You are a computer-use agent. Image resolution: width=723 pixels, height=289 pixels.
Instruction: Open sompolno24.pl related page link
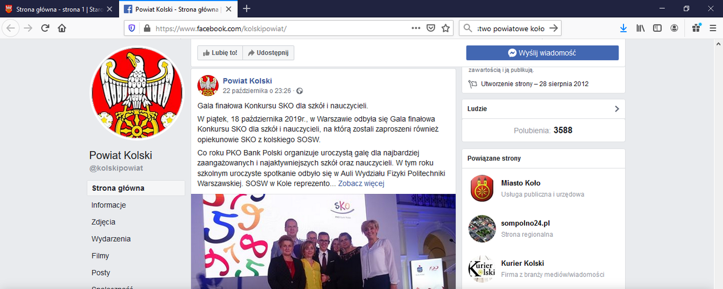pyautogui.click(x=526, y=223)
